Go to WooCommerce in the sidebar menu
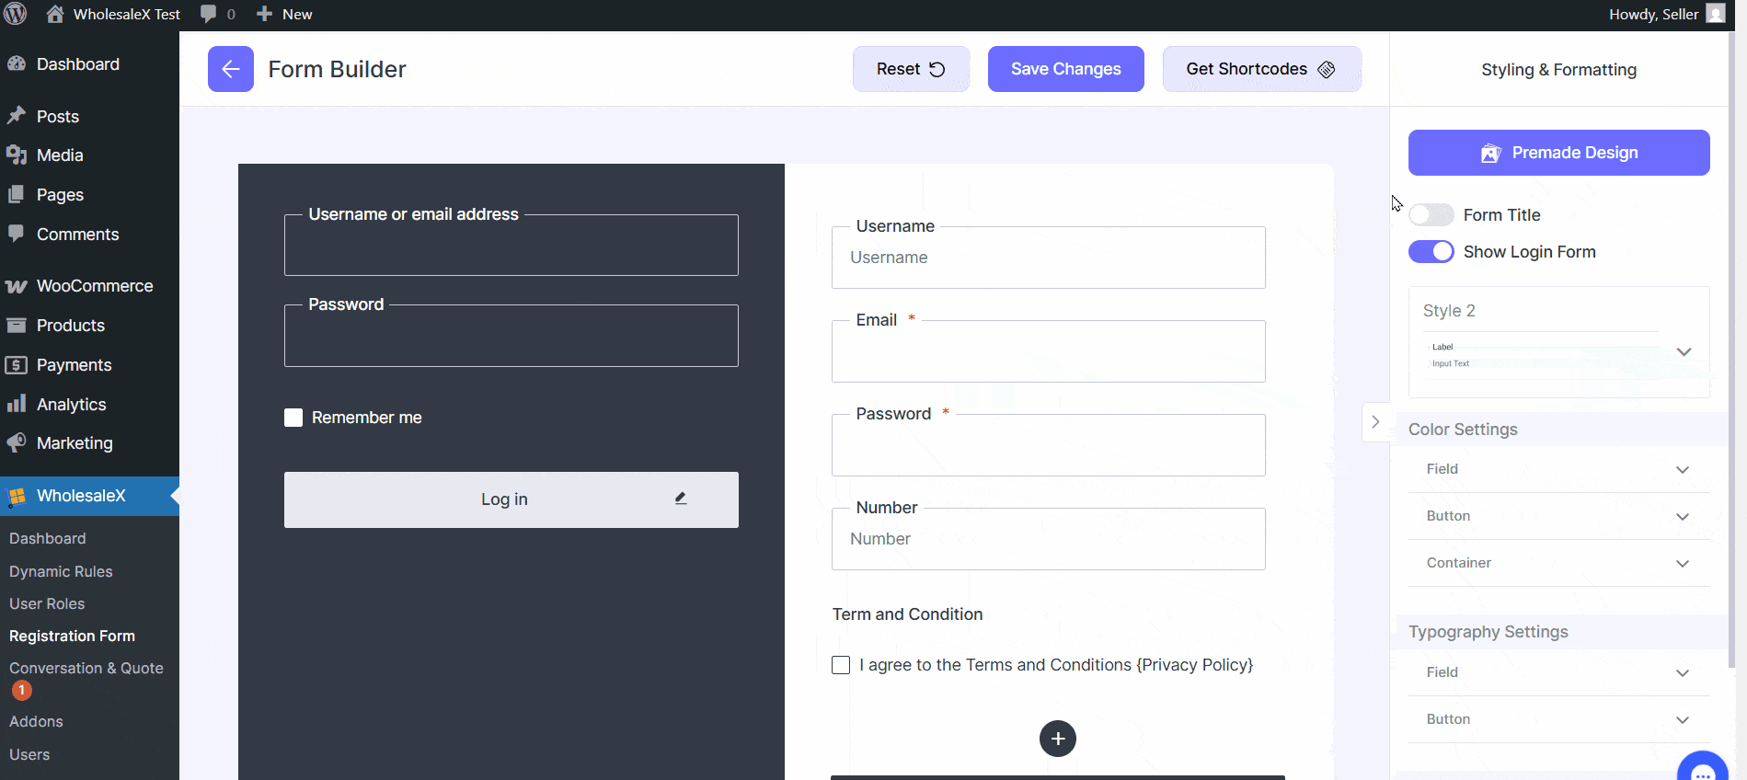1747x780 pixels. pyautogui.click(x=94, y=286)
